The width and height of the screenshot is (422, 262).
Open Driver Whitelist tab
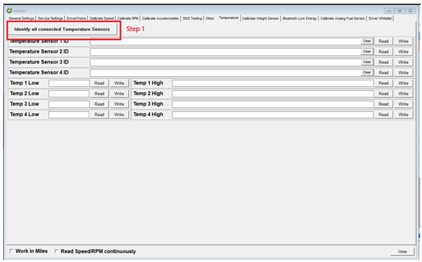pos(381,18)
